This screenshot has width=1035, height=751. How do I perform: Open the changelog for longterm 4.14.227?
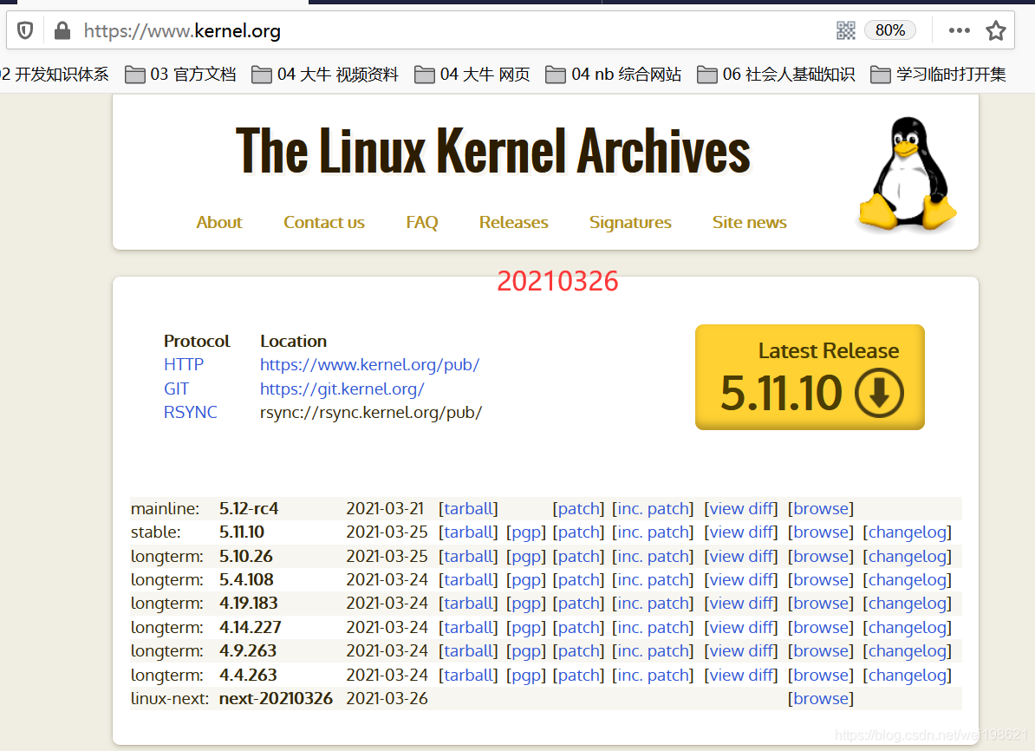click(x=907, y=628)
